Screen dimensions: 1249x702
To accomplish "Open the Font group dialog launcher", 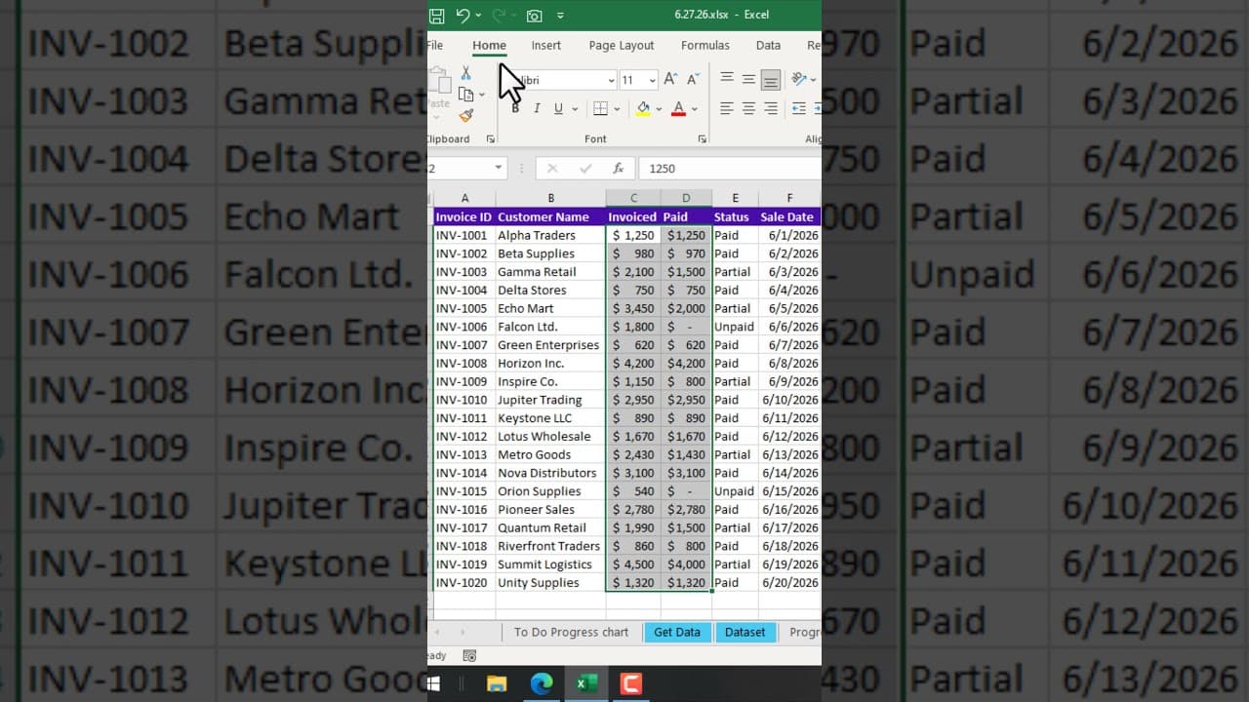I will [x=702, y=139].
